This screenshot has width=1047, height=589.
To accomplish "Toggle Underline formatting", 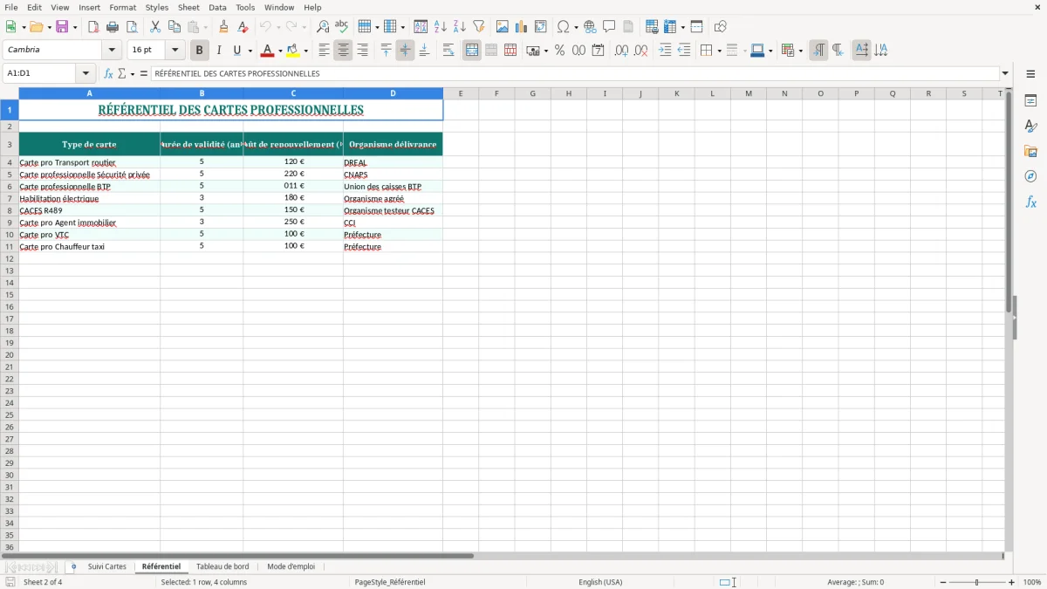I will pyautogui.click(x=237, y=51).
